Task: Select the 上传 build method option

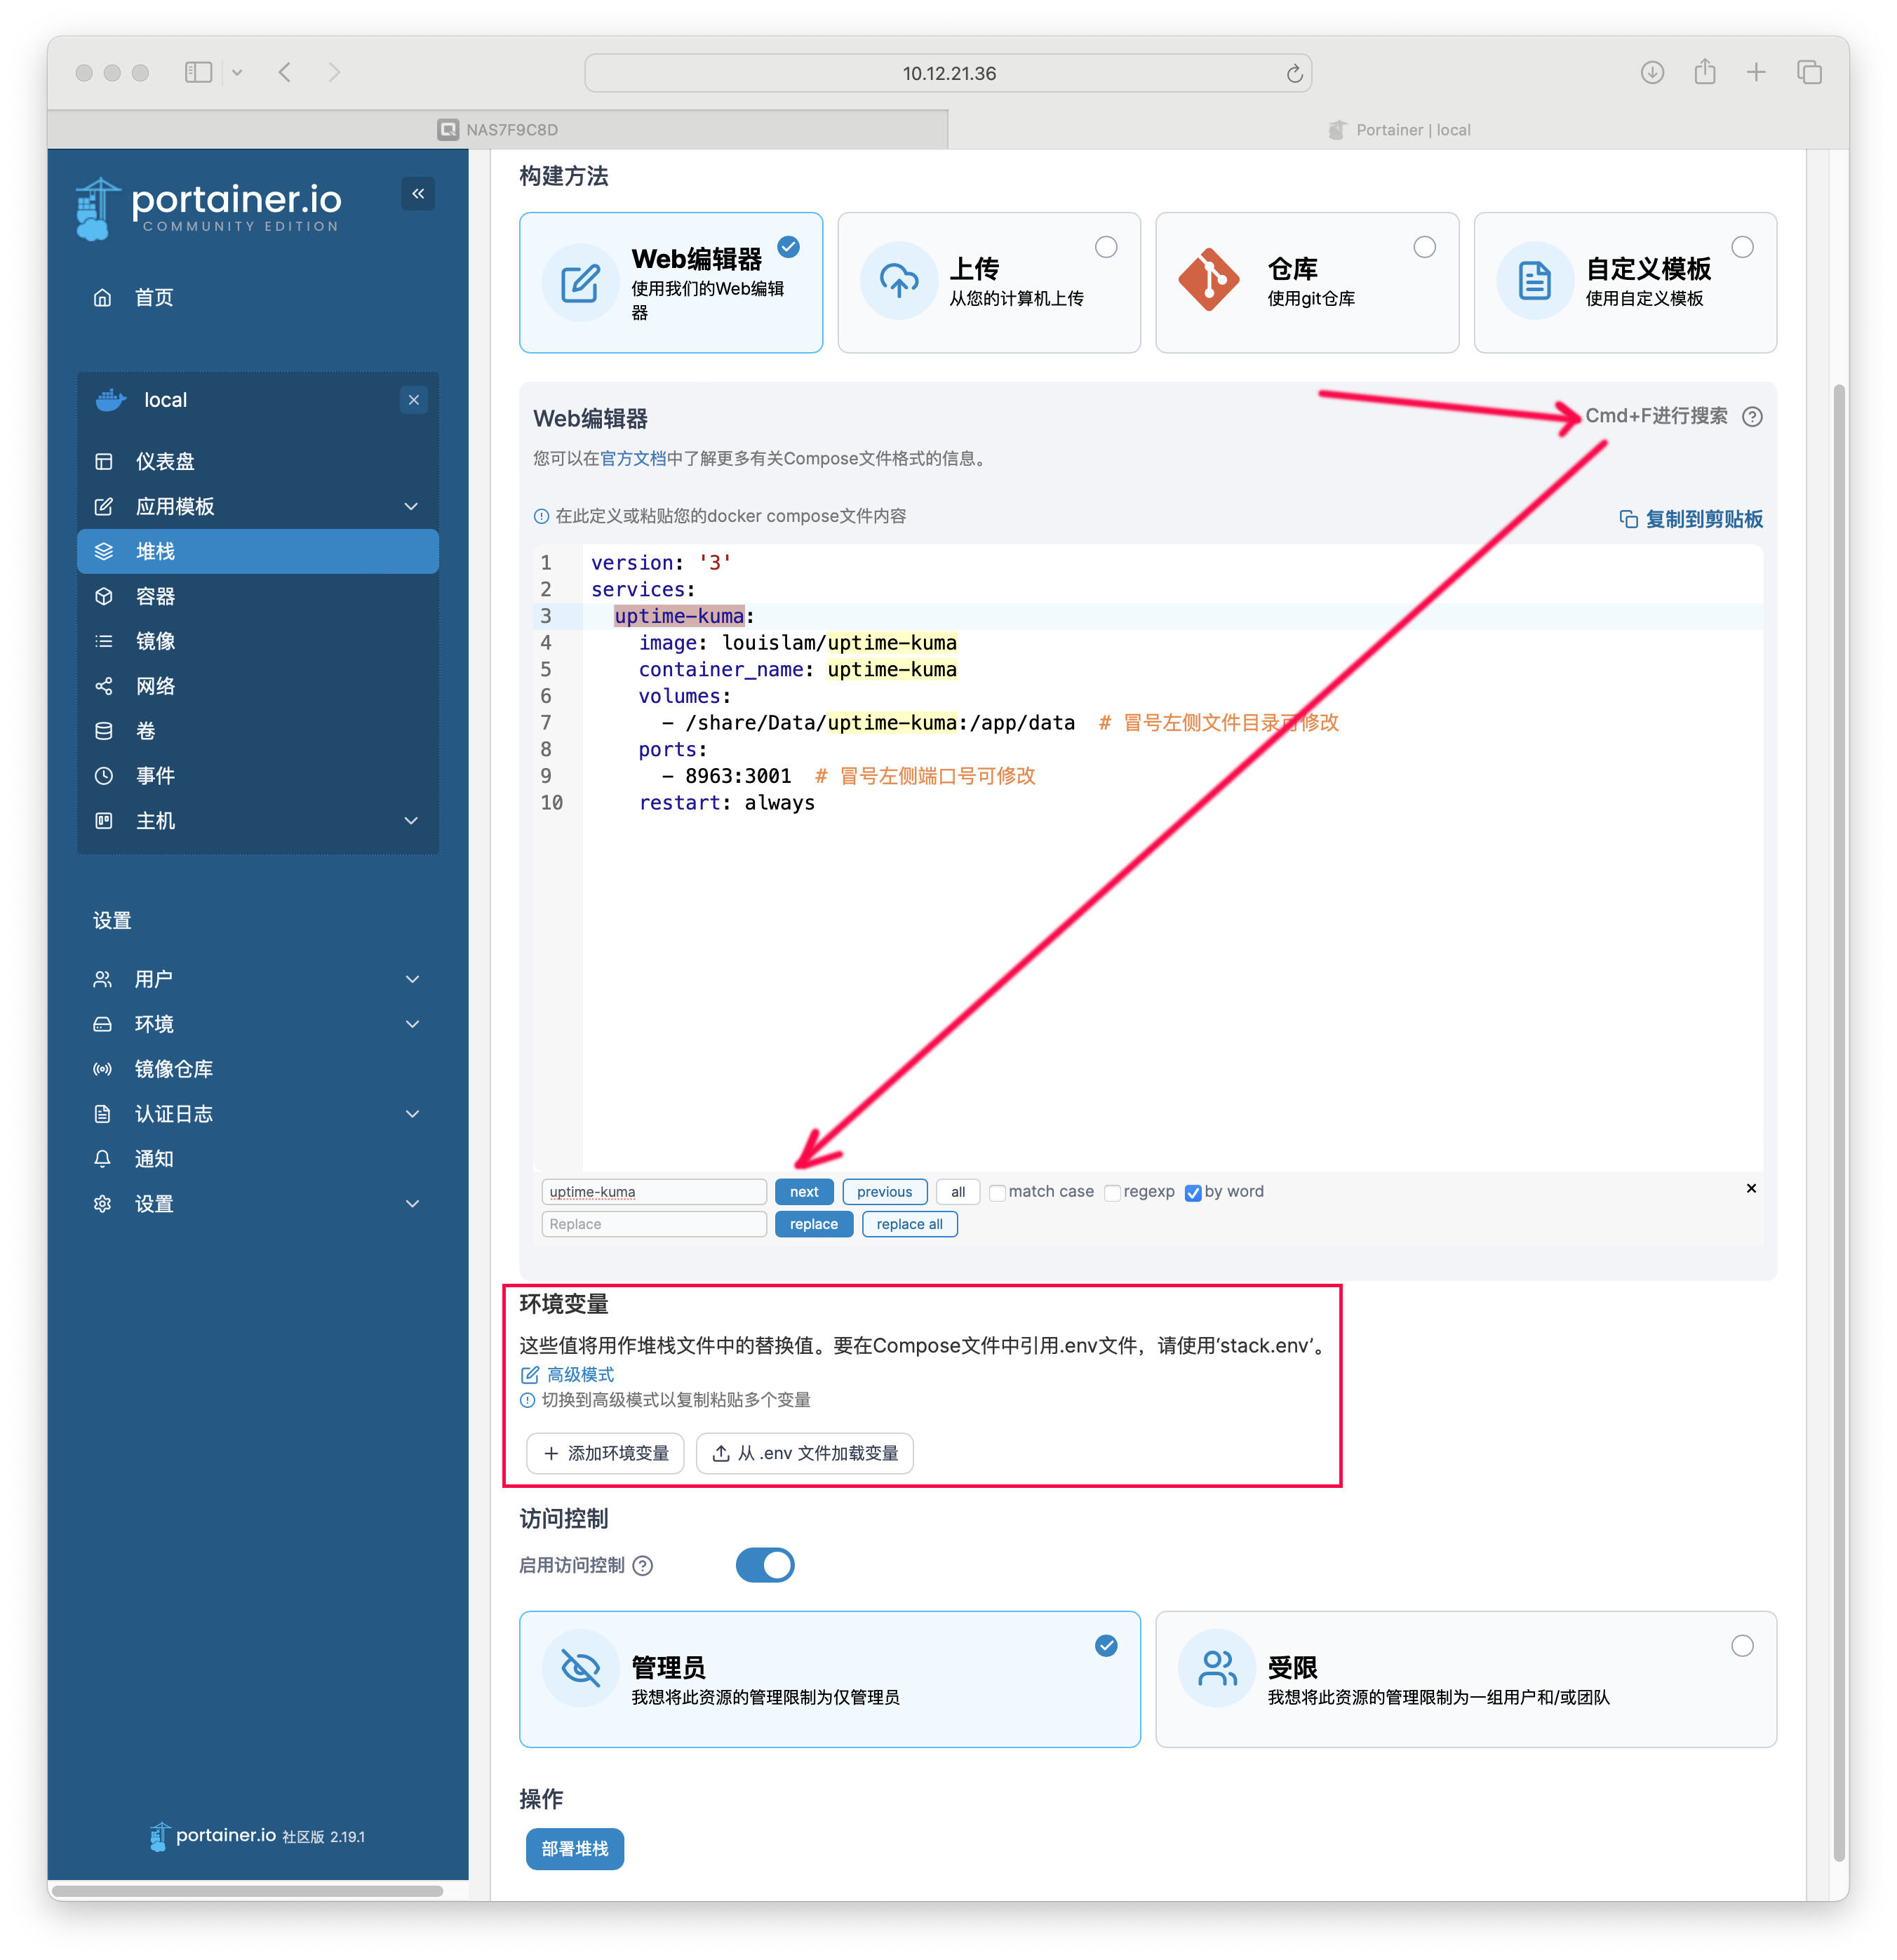Action: pos(989,282)
